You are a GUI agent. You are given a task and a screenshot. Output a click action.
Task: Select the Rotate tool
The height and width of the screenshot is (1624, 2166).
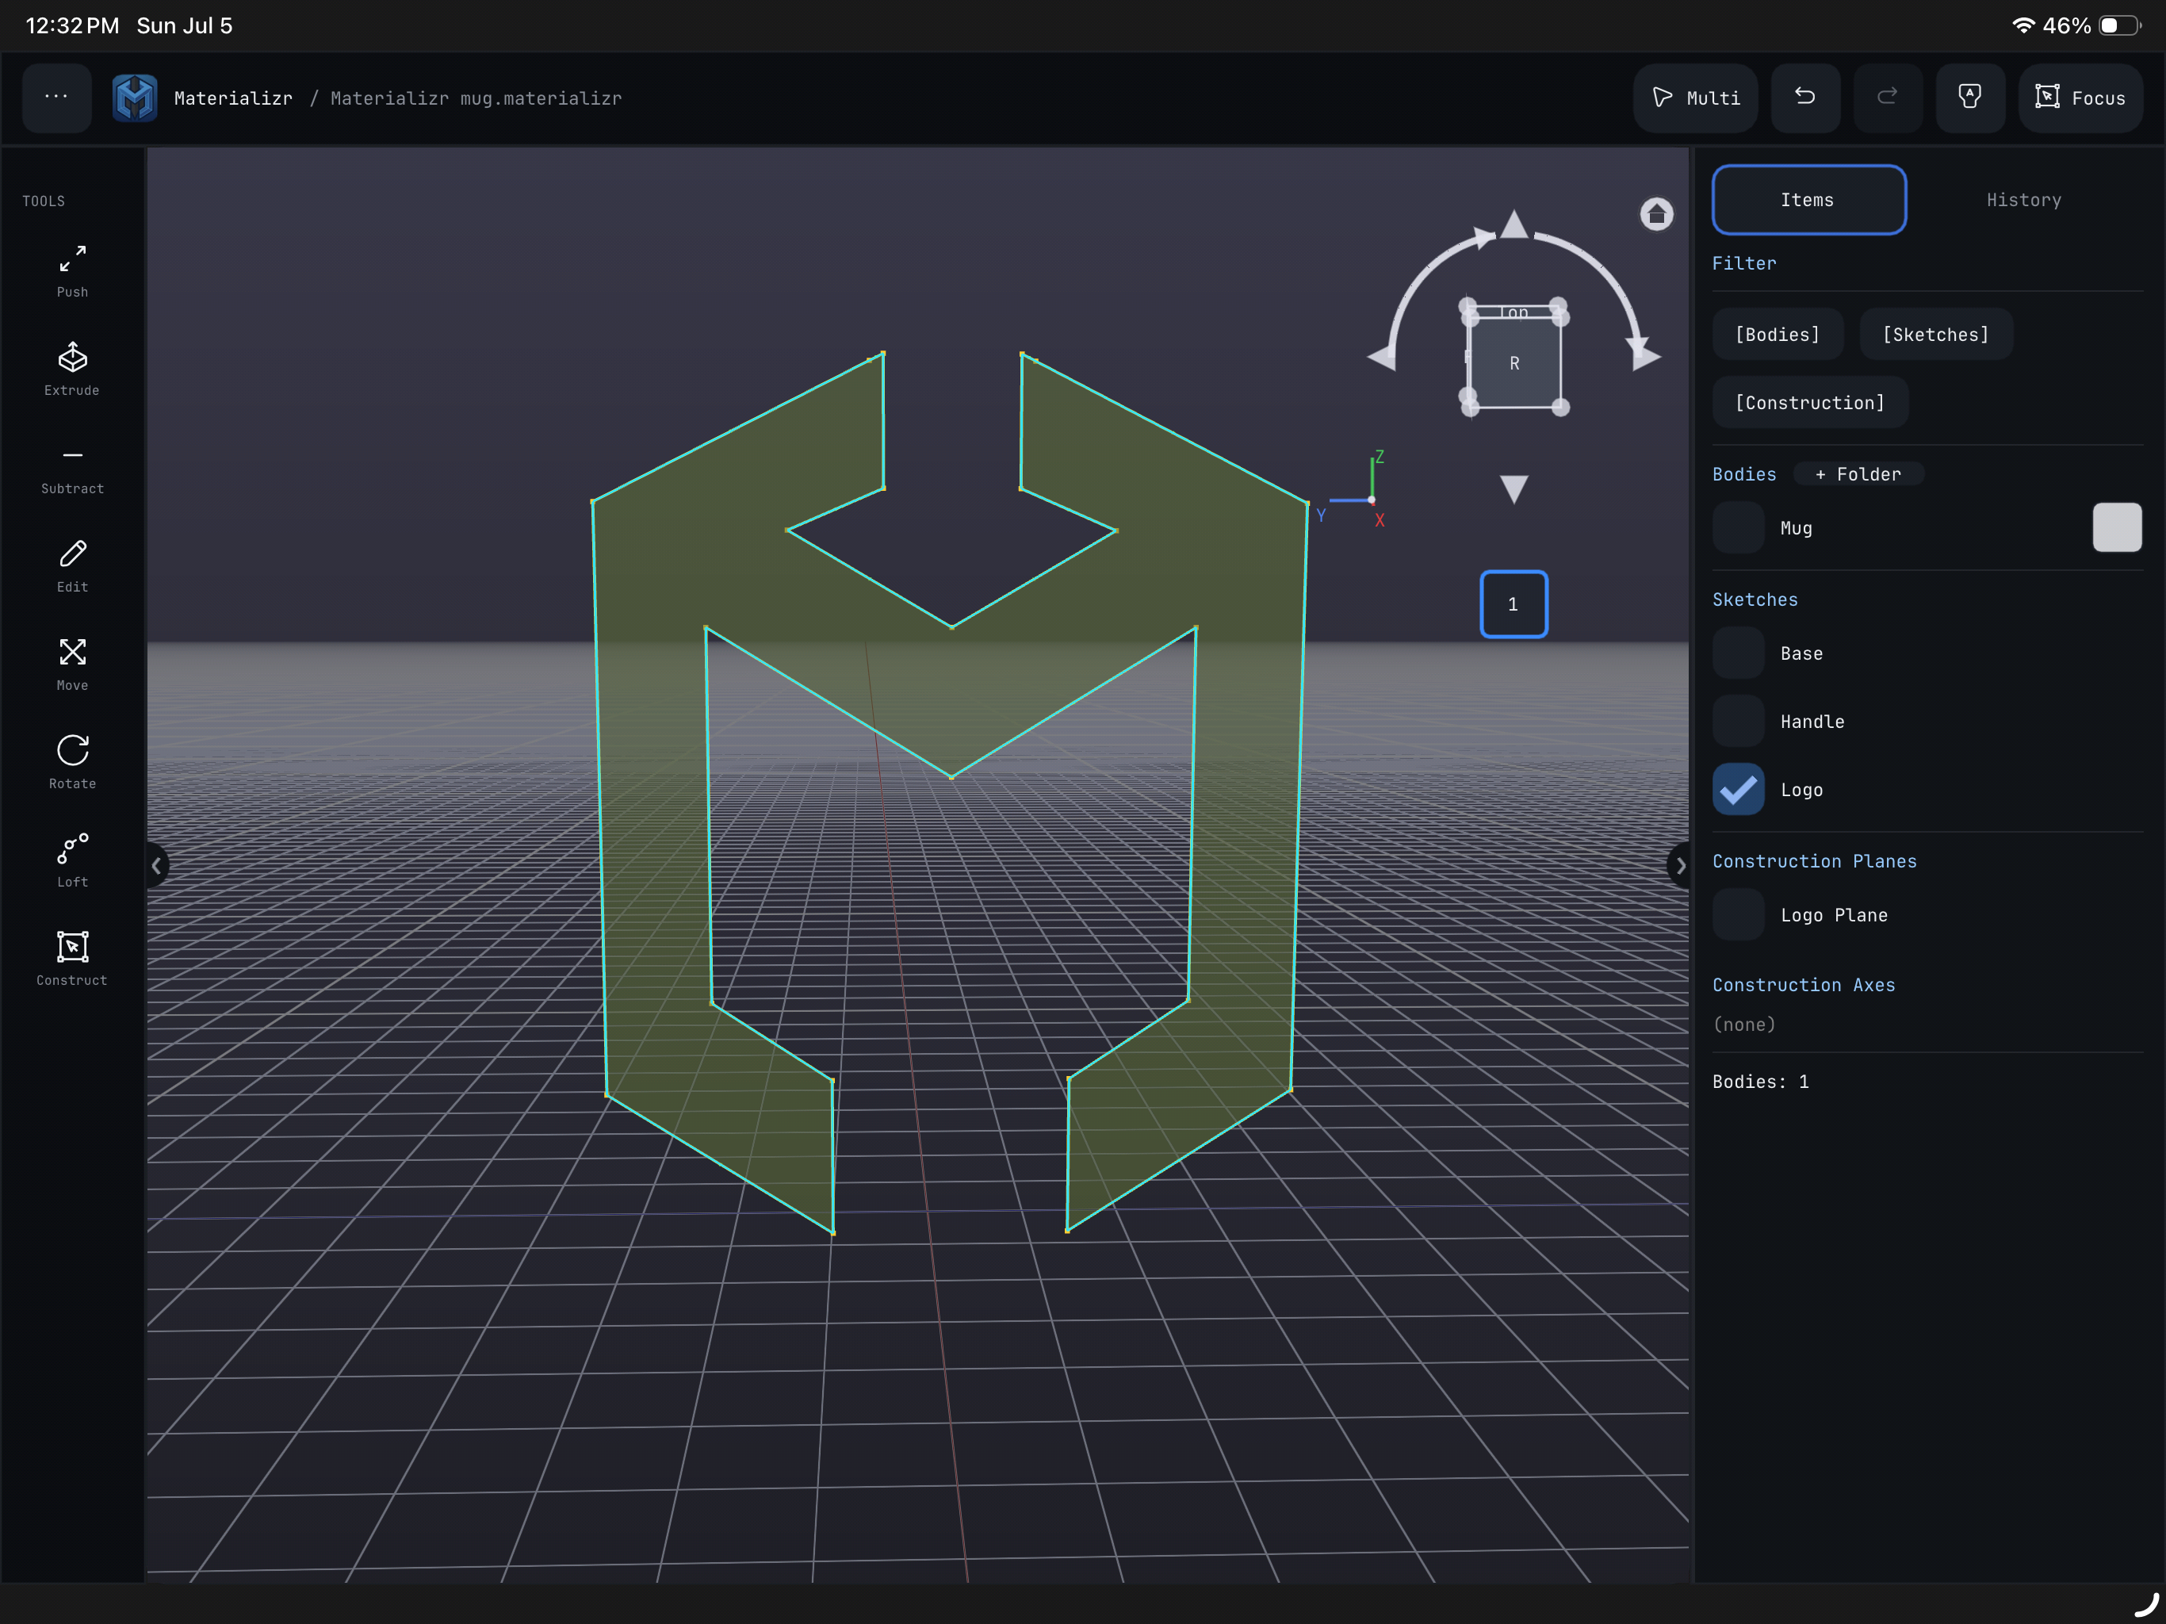(72, 763)
